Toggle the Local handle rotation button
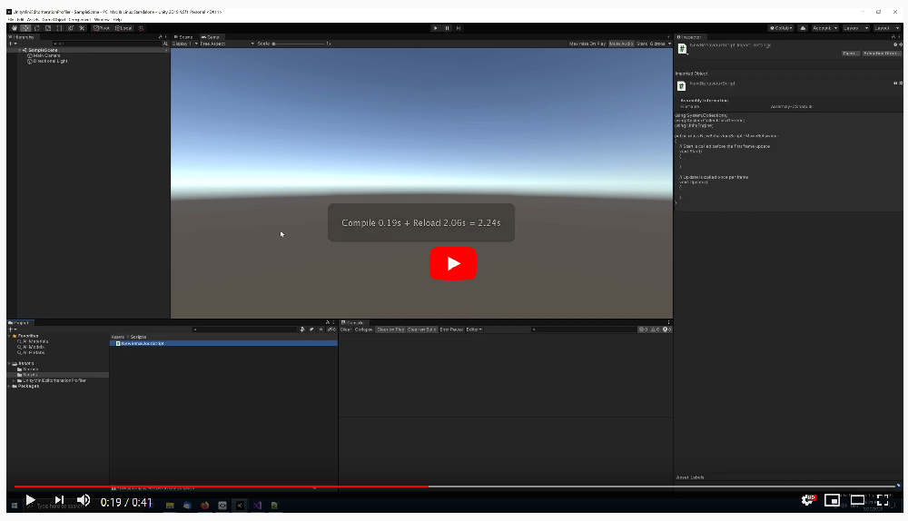 (123, 28)
